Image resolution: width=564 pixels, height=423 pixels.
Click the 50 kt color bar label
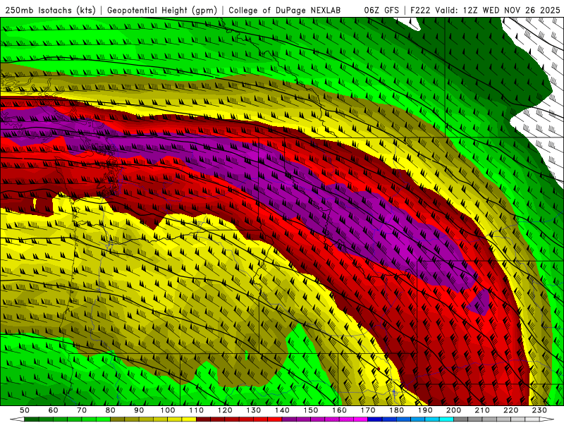coord(25,410)
